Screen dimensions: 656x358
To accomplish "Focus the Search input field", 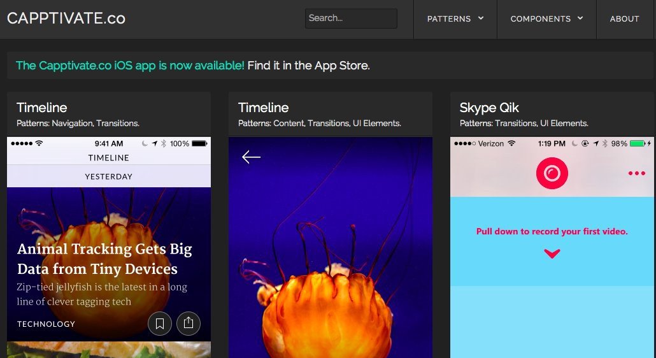I will pos(351,18).
